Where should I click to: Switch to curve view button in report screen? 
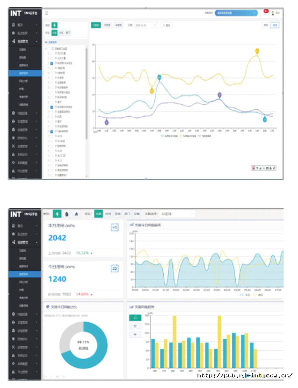coord(275,25)
